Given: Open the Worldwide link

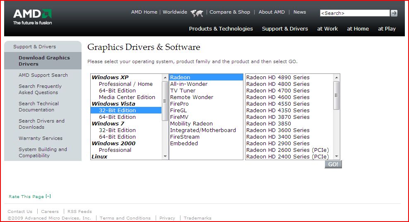Looking at the screenshot, I should tap(175, 12).
